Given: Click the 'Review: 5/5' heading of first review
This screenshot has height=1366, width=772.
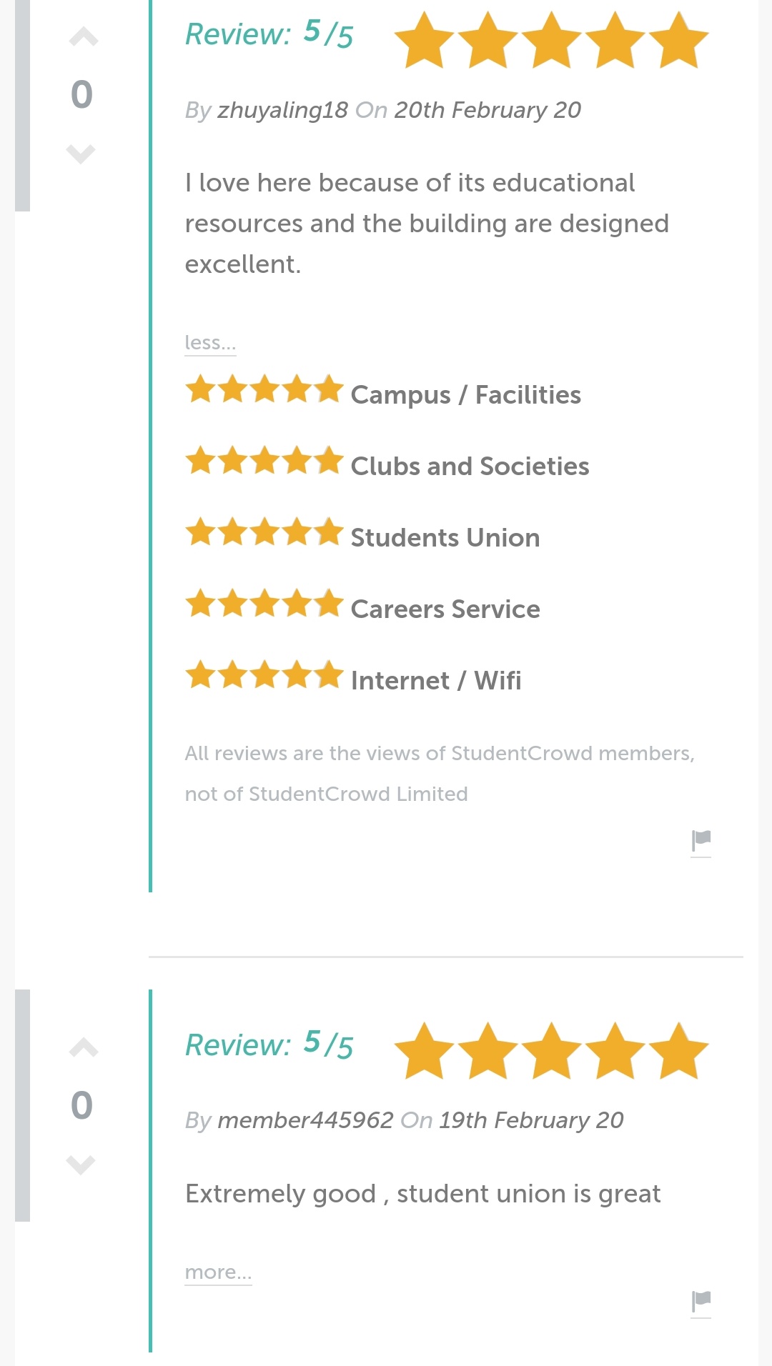Looking at the screenshot, I should click(x=269, y=34).
